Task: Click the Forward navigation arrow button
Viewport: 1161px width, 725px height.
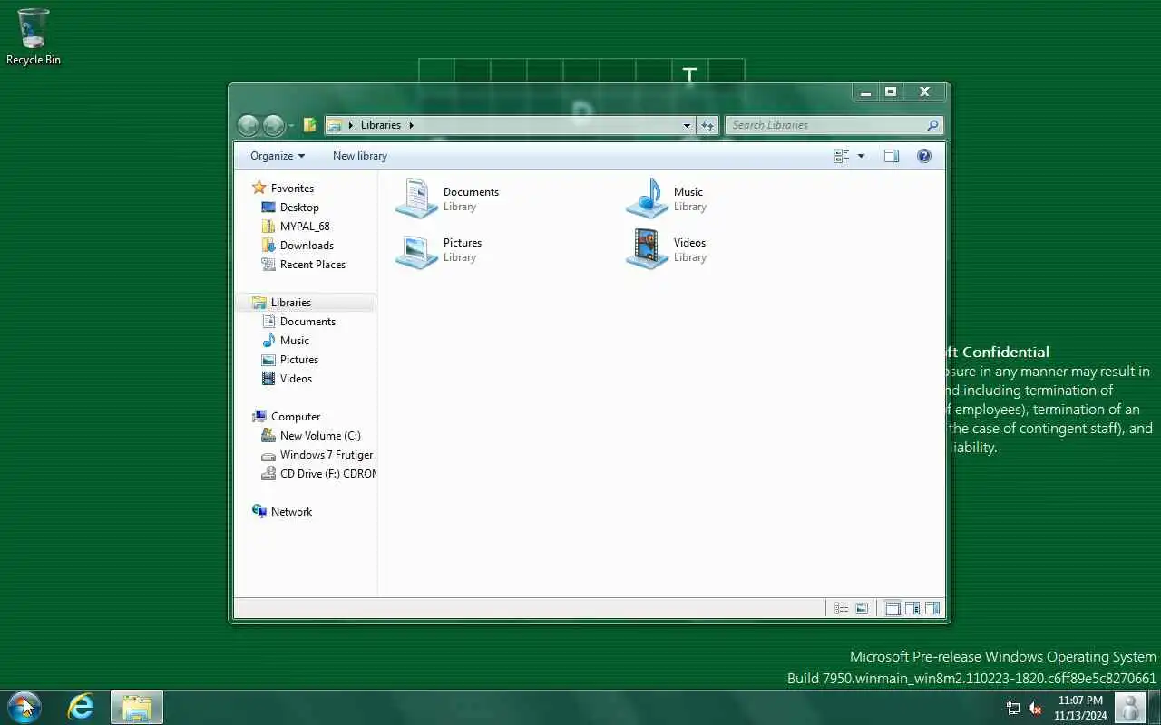Action: (273, 125)
